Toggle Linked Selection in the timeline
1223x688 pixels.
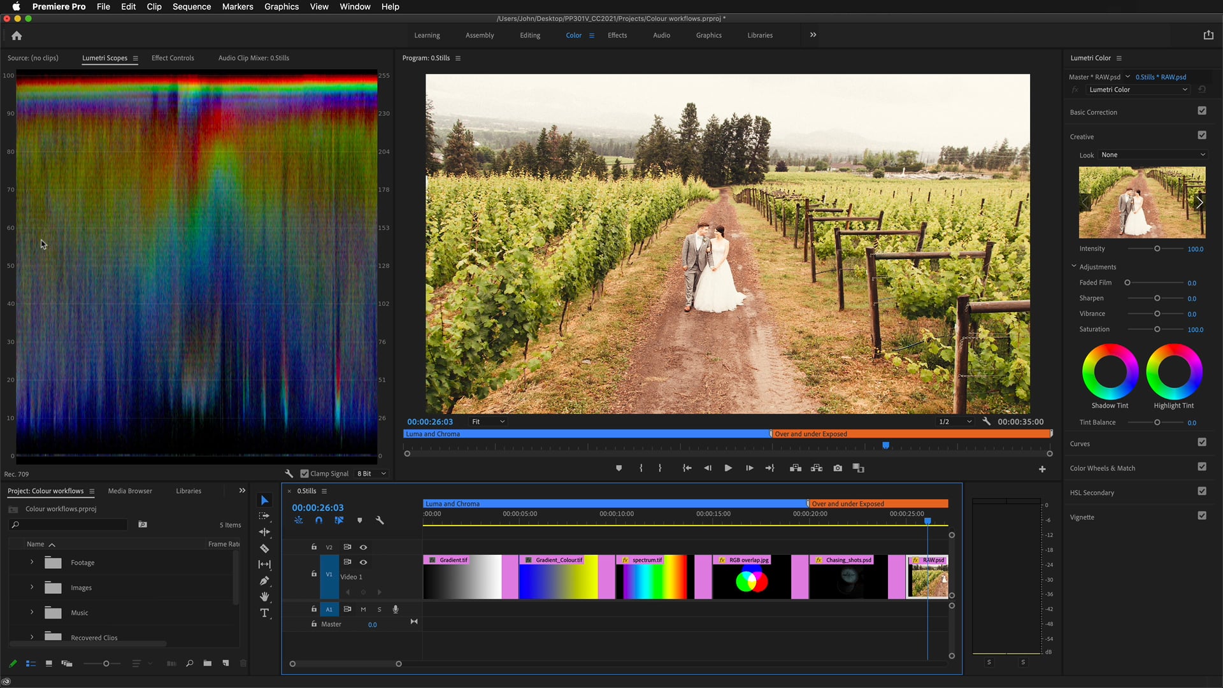339,520
